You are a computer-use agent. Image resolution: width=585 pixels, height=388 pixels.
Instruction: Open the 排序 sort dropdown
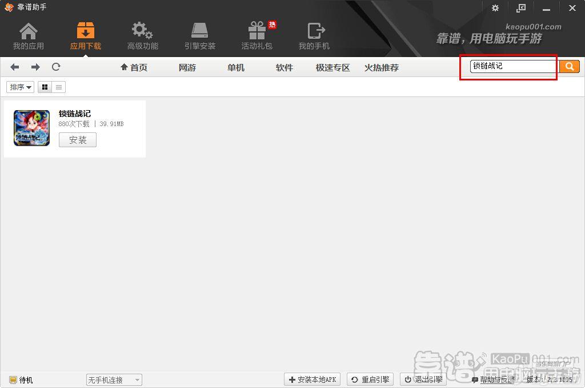pyautogui.click(x=20, y=87)
